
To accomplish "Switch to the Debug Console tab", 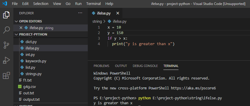I will pyautogui.click(x=145, y=66).
